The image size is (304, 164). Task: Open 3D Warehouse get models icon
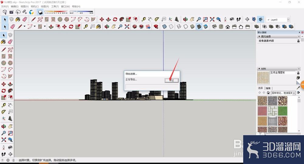point(5,12)
